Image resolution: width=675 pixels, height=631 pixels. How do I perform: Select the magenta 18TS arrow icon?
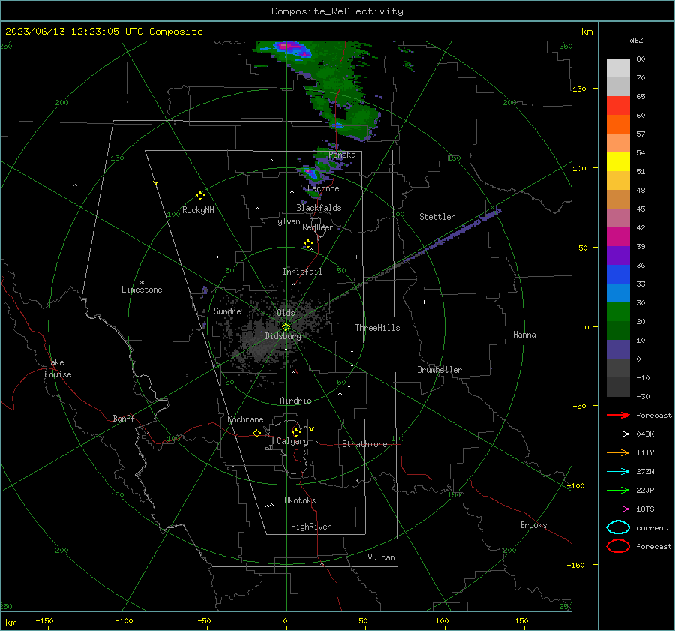(x=618, y=509)
